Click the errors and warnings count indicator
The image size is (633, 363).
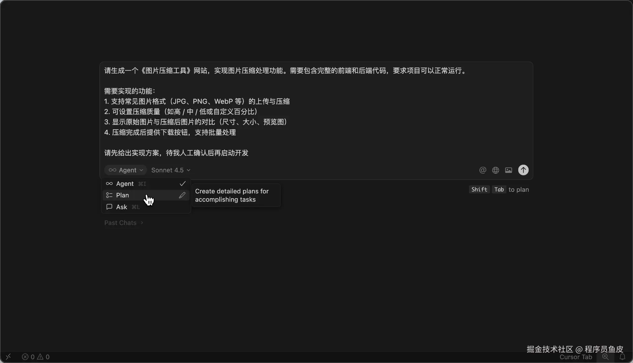tap(36, 357)
